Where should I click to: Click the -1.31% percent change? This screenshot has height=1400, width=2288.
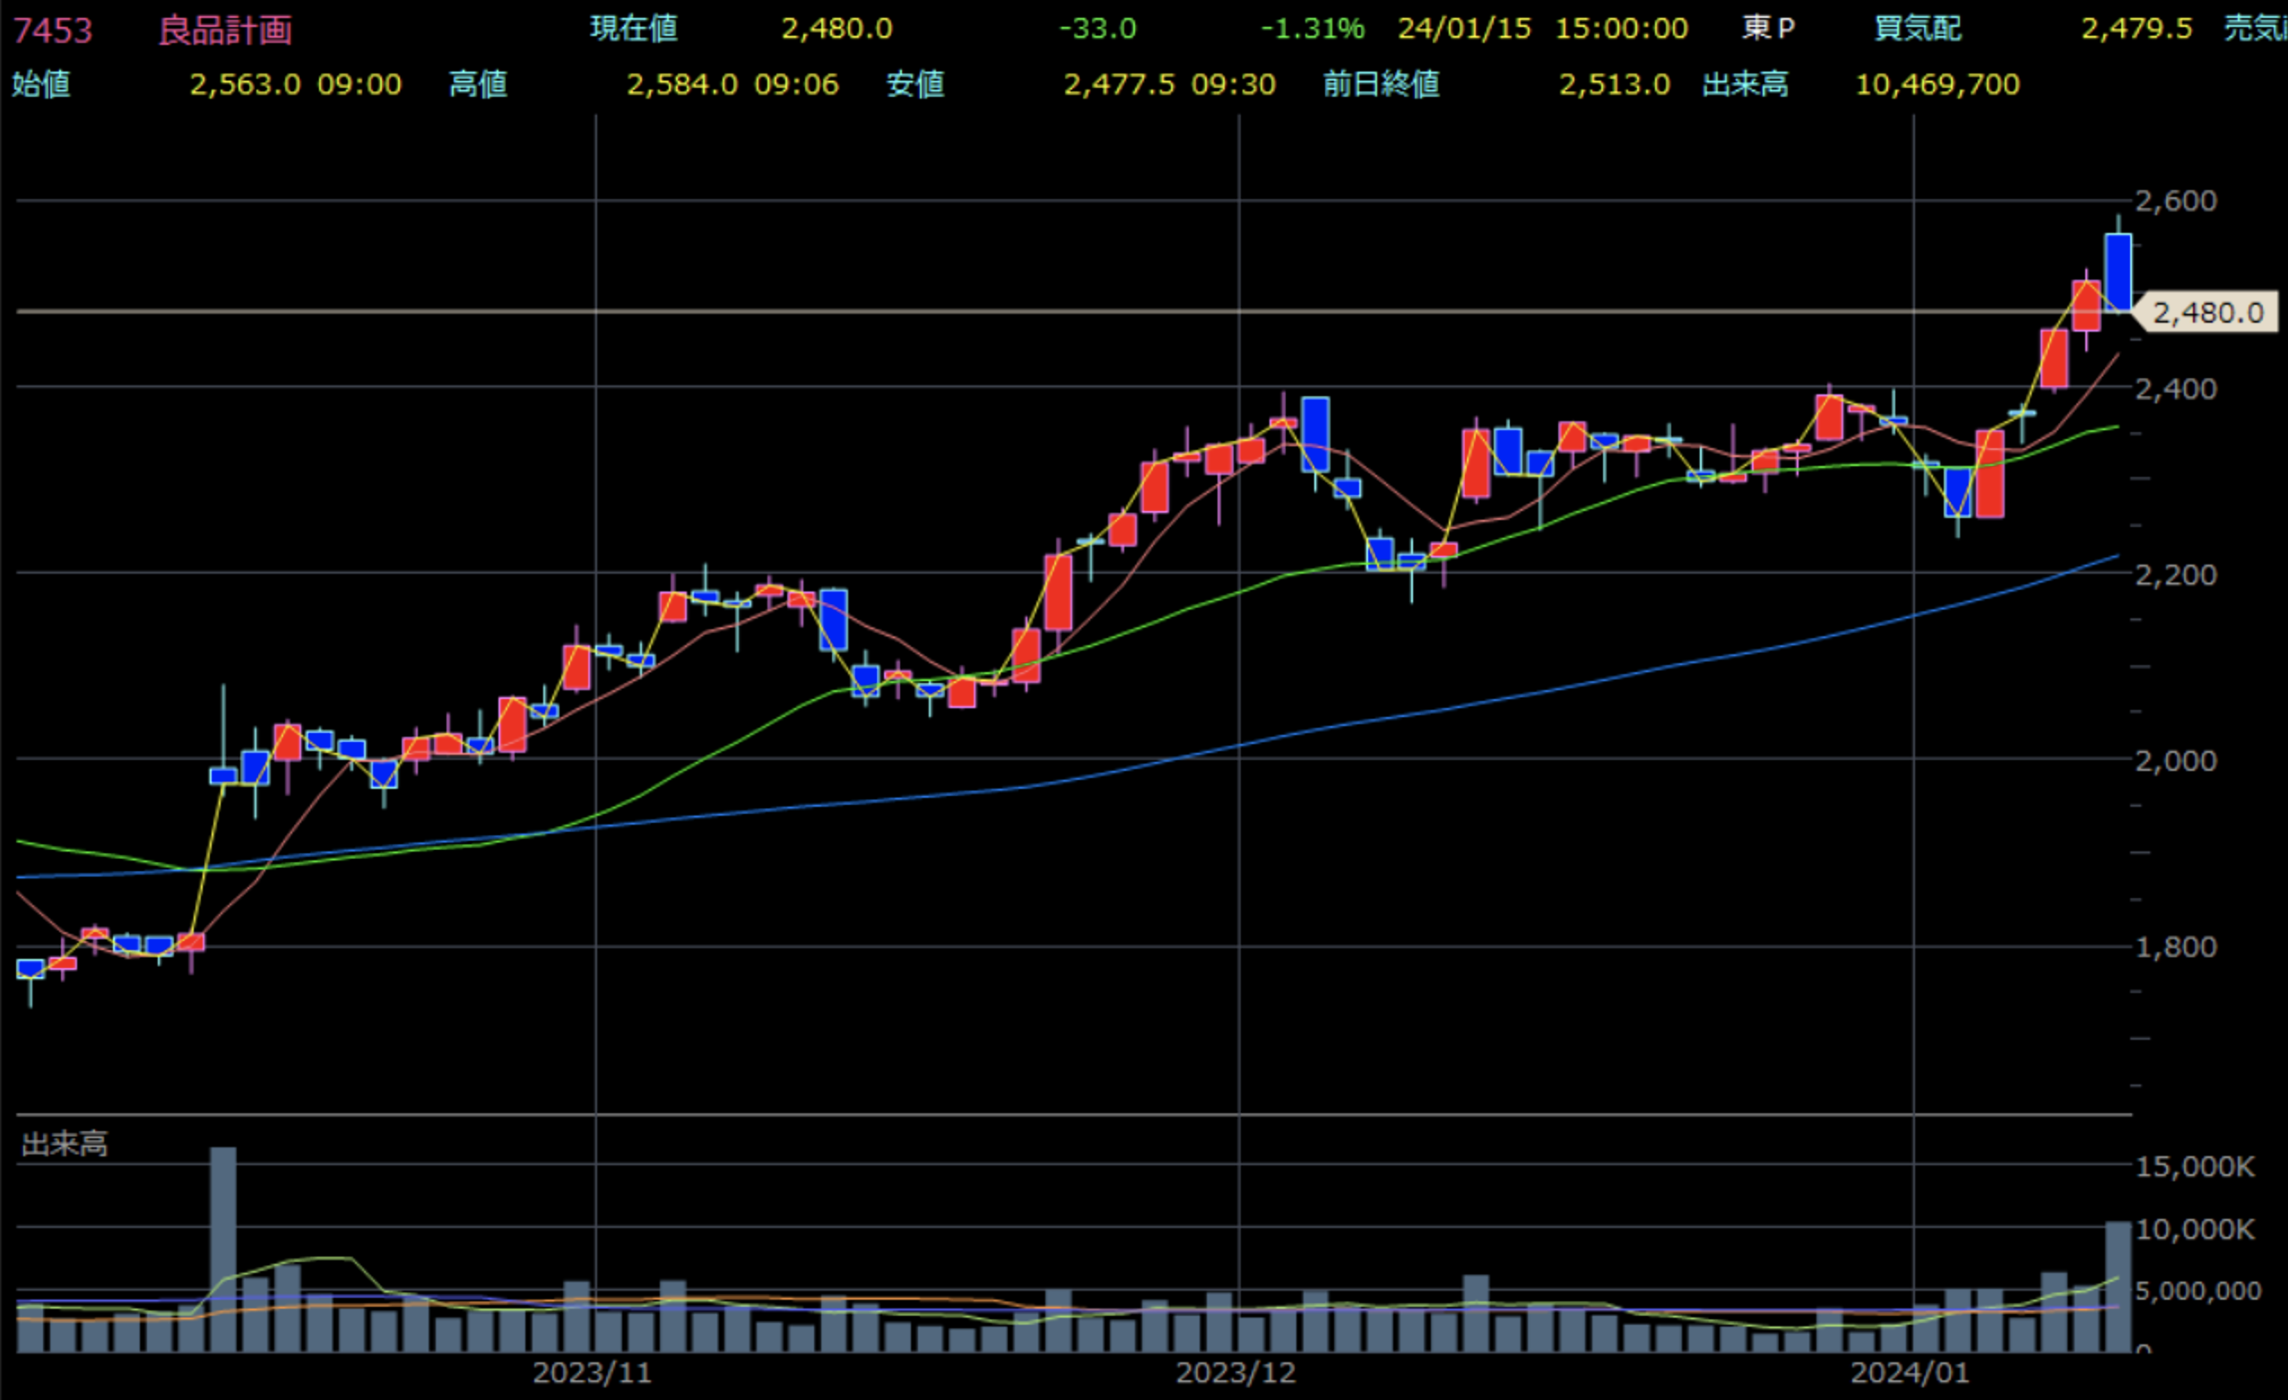click(1311, 28)
